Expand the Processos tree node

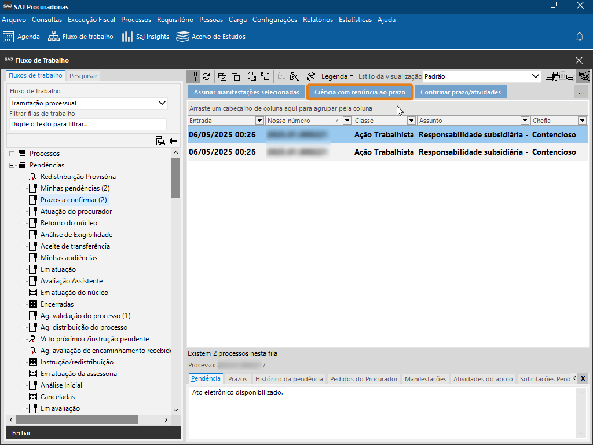(x=12, y=154)
